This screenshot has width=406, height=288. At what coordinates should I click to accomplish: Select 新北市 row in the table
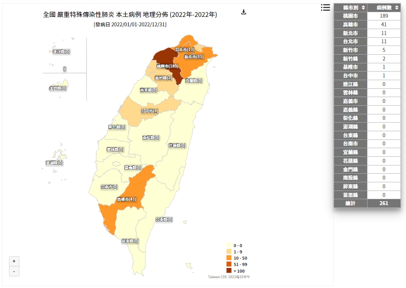pos(367,33)
